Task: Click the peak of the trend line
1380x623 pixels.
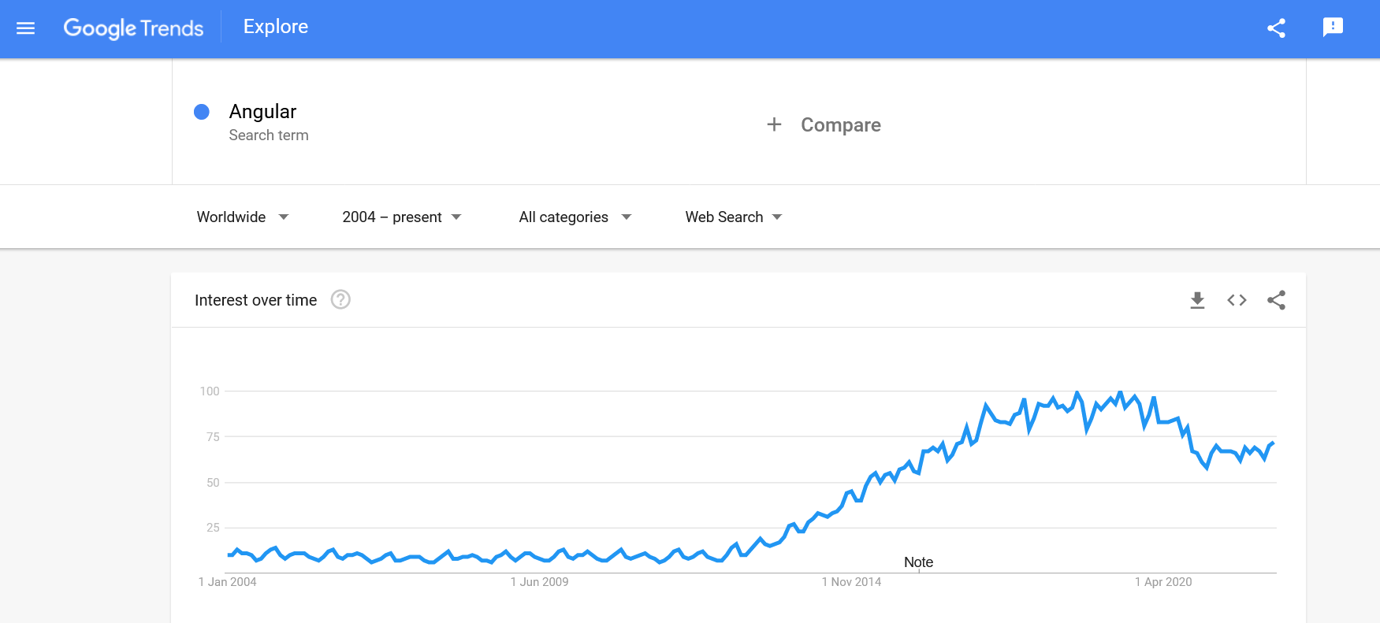Action: click(x=1077, y=391)
